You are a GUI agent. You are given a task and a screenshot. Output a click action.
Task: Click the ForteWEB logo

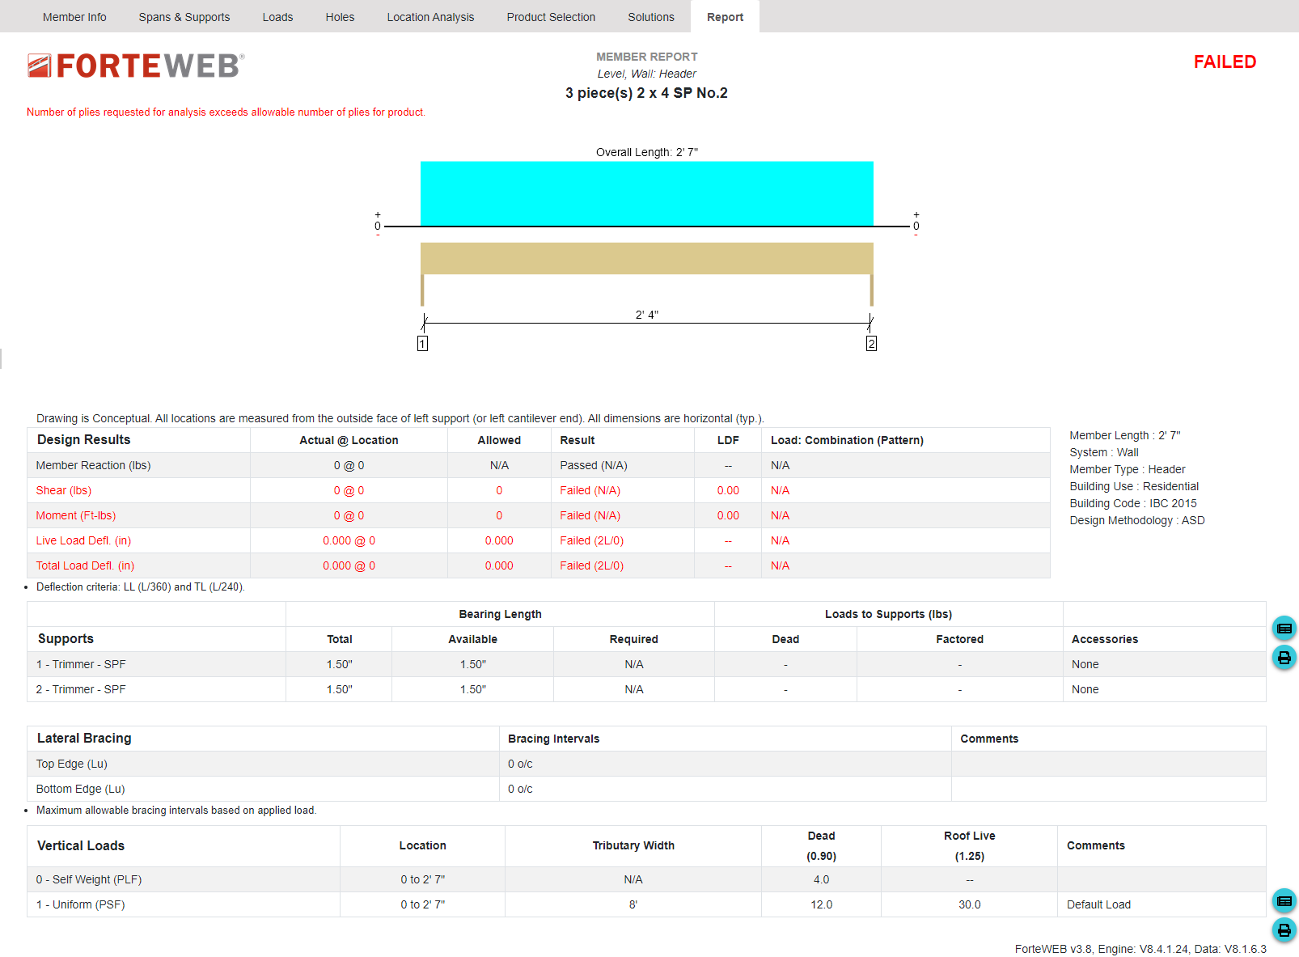tap(136, 66)
